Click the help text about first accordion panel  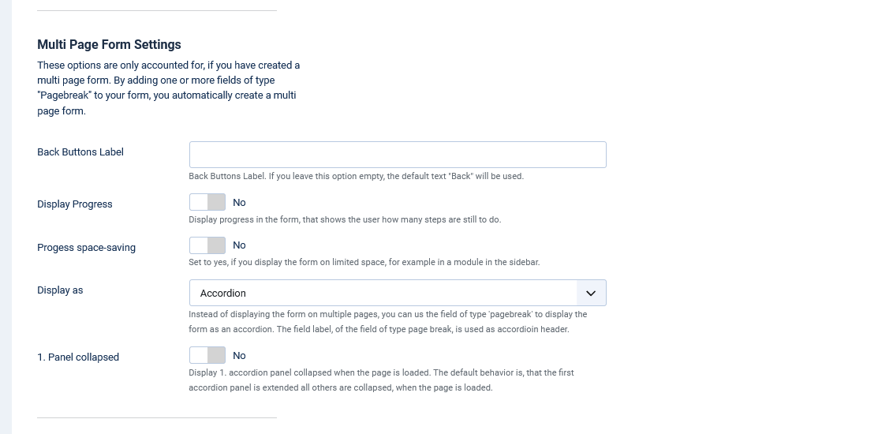click(x=381, y=380)
